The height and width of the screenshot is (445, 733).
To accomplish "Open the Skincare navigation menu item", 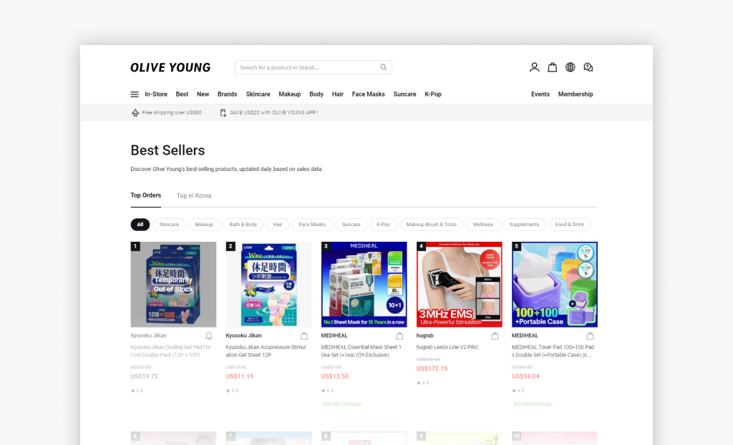I will point(258,94).
